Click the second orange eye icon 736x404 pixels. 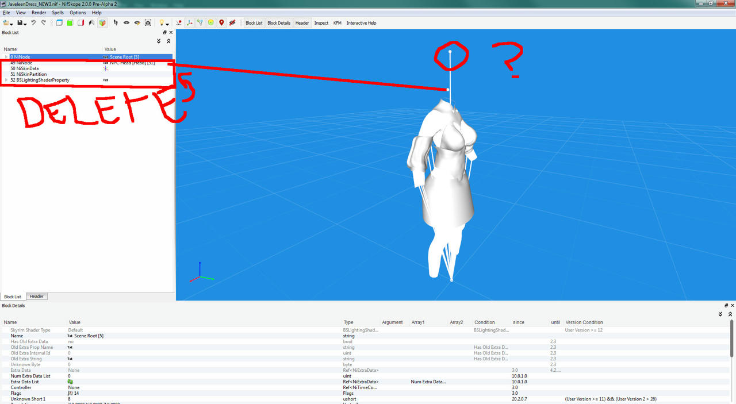pos(137,23)
